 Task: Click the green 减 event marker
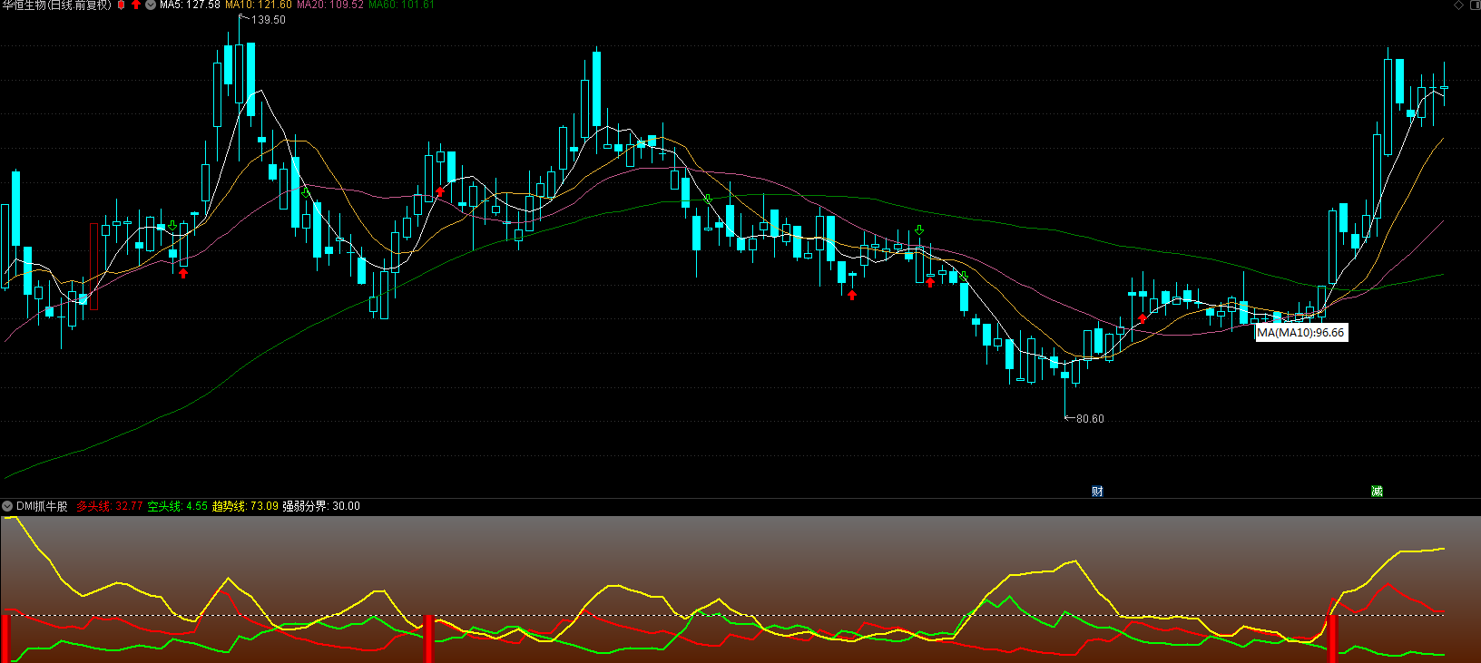point(1377,492)
